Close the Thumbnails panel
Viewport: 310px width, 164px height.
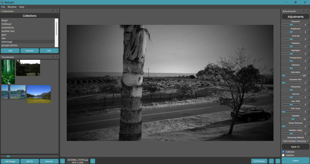(x=57, y=57)
